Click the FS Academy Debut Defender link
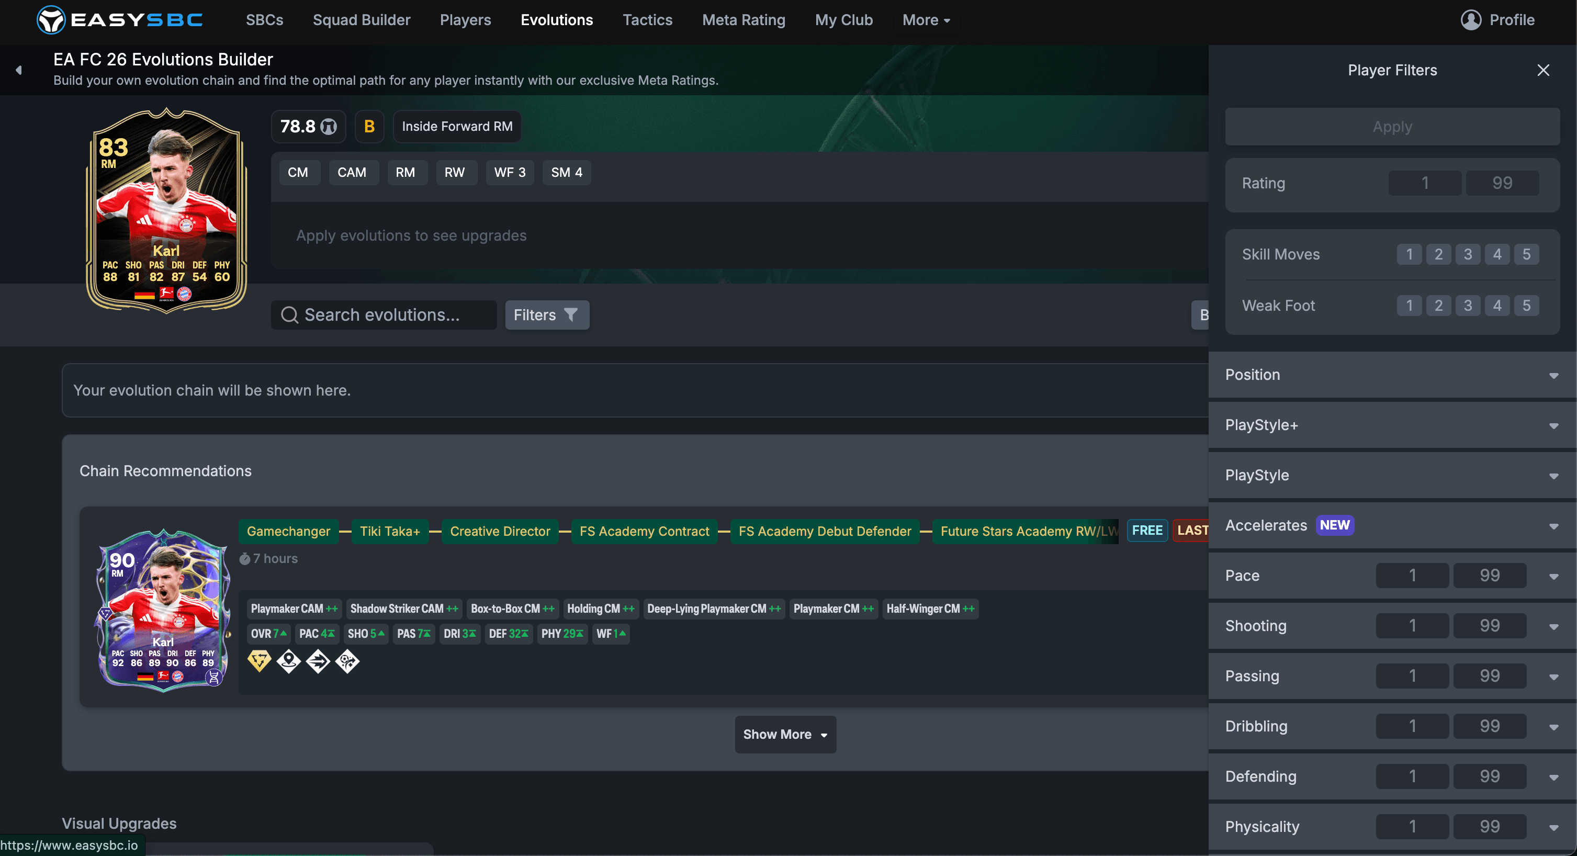The height and width of the screenshot is (856, 1577). 825,531
